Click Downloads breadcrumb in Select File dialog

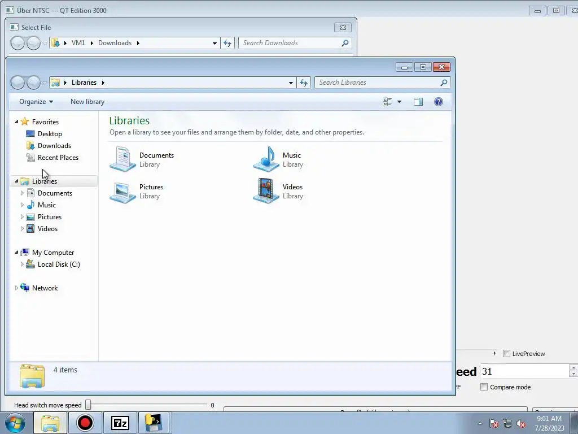click(x=115, y=43)
